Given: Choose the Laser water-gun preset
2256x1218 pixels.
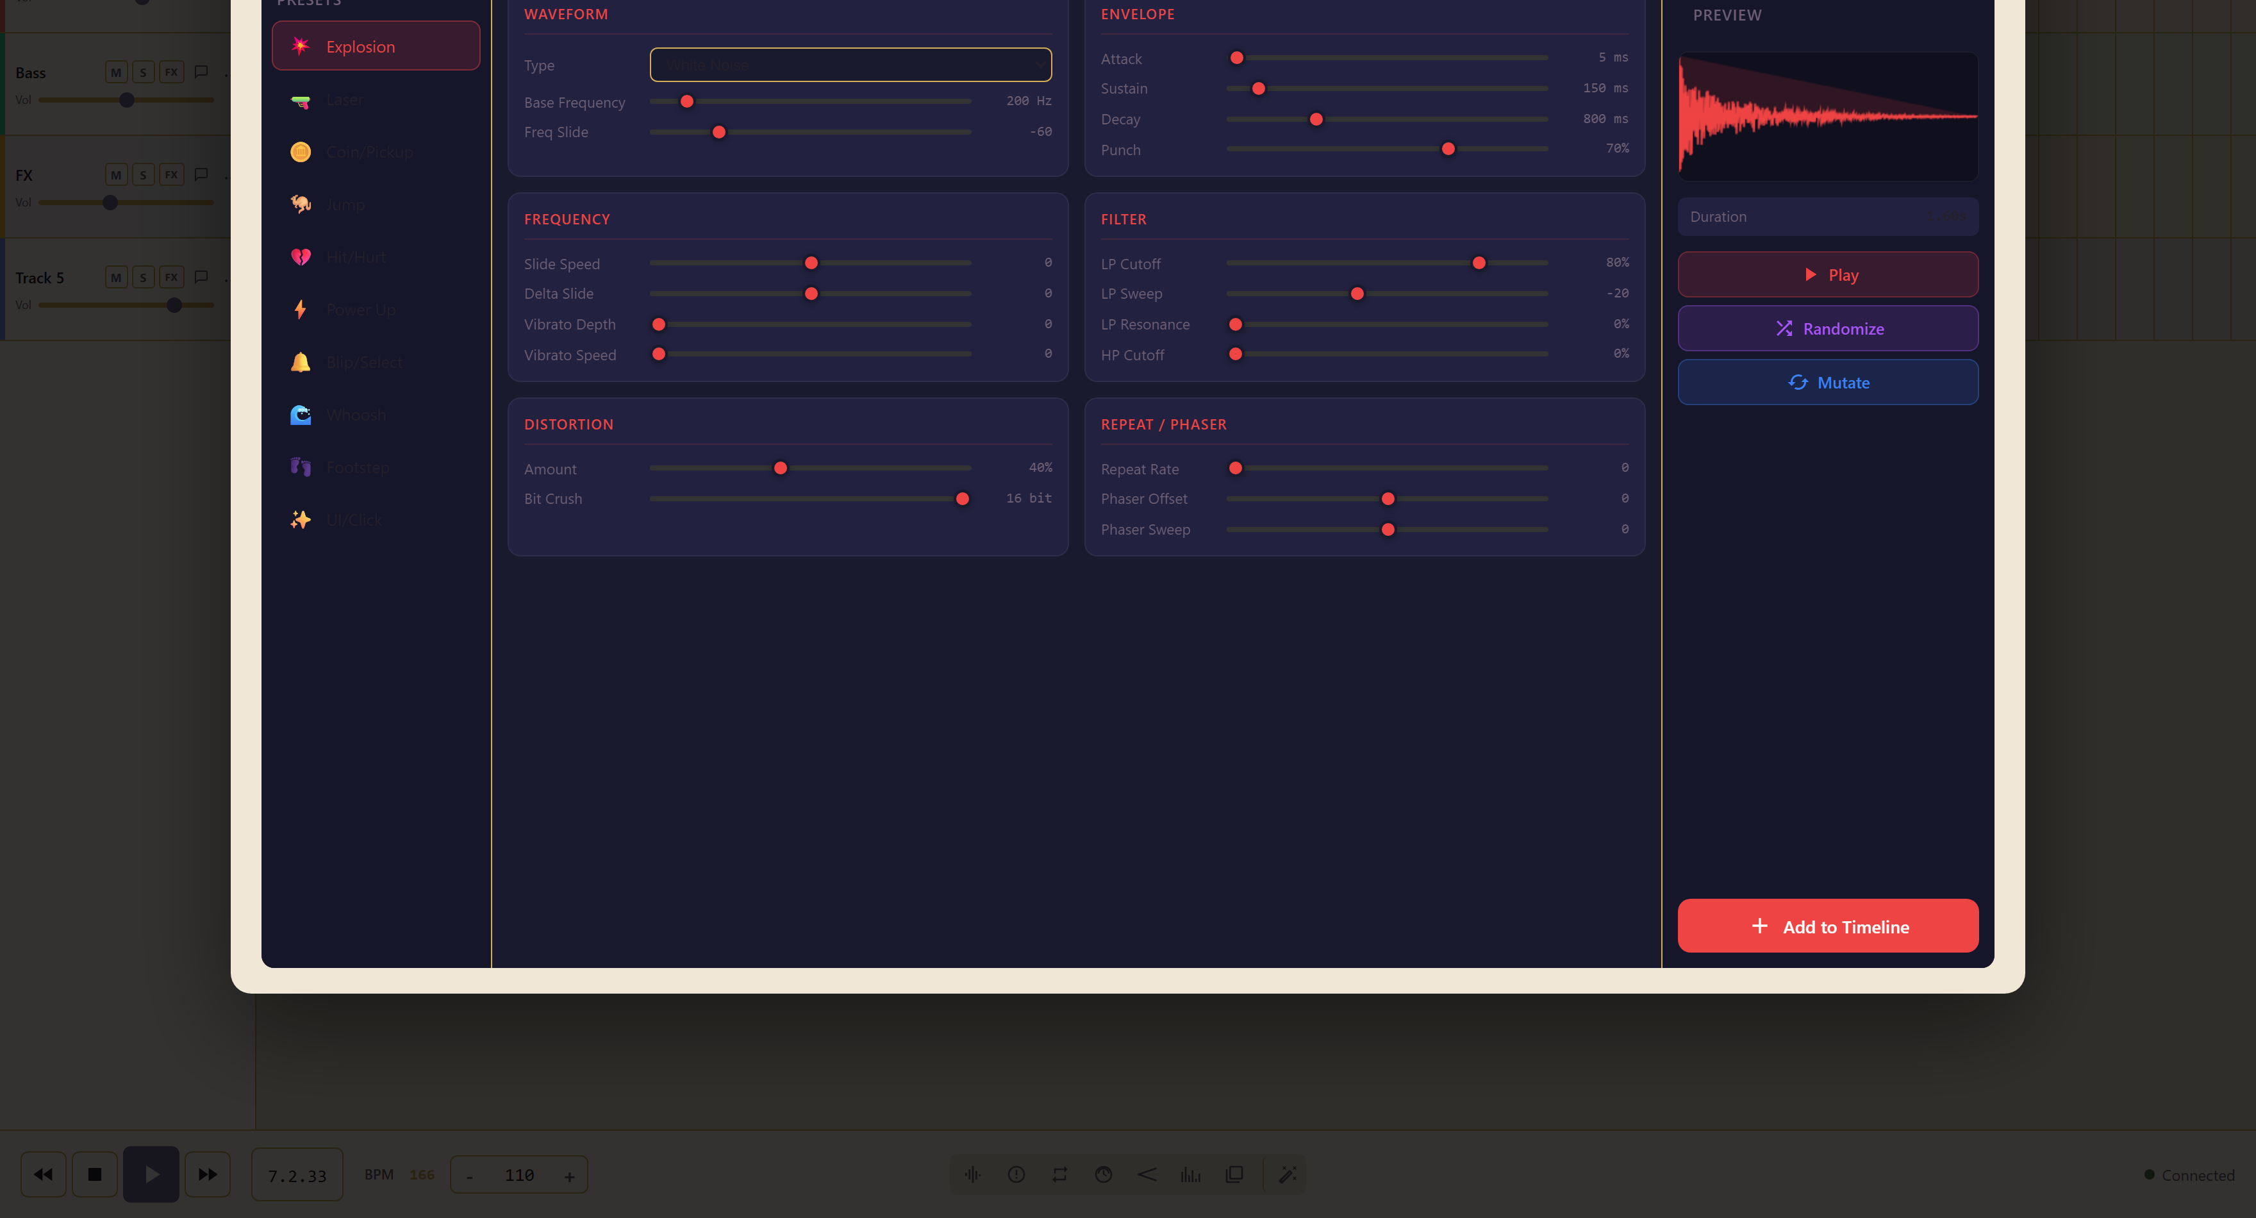Looking at the screenshot, I should tap(376, 100).
